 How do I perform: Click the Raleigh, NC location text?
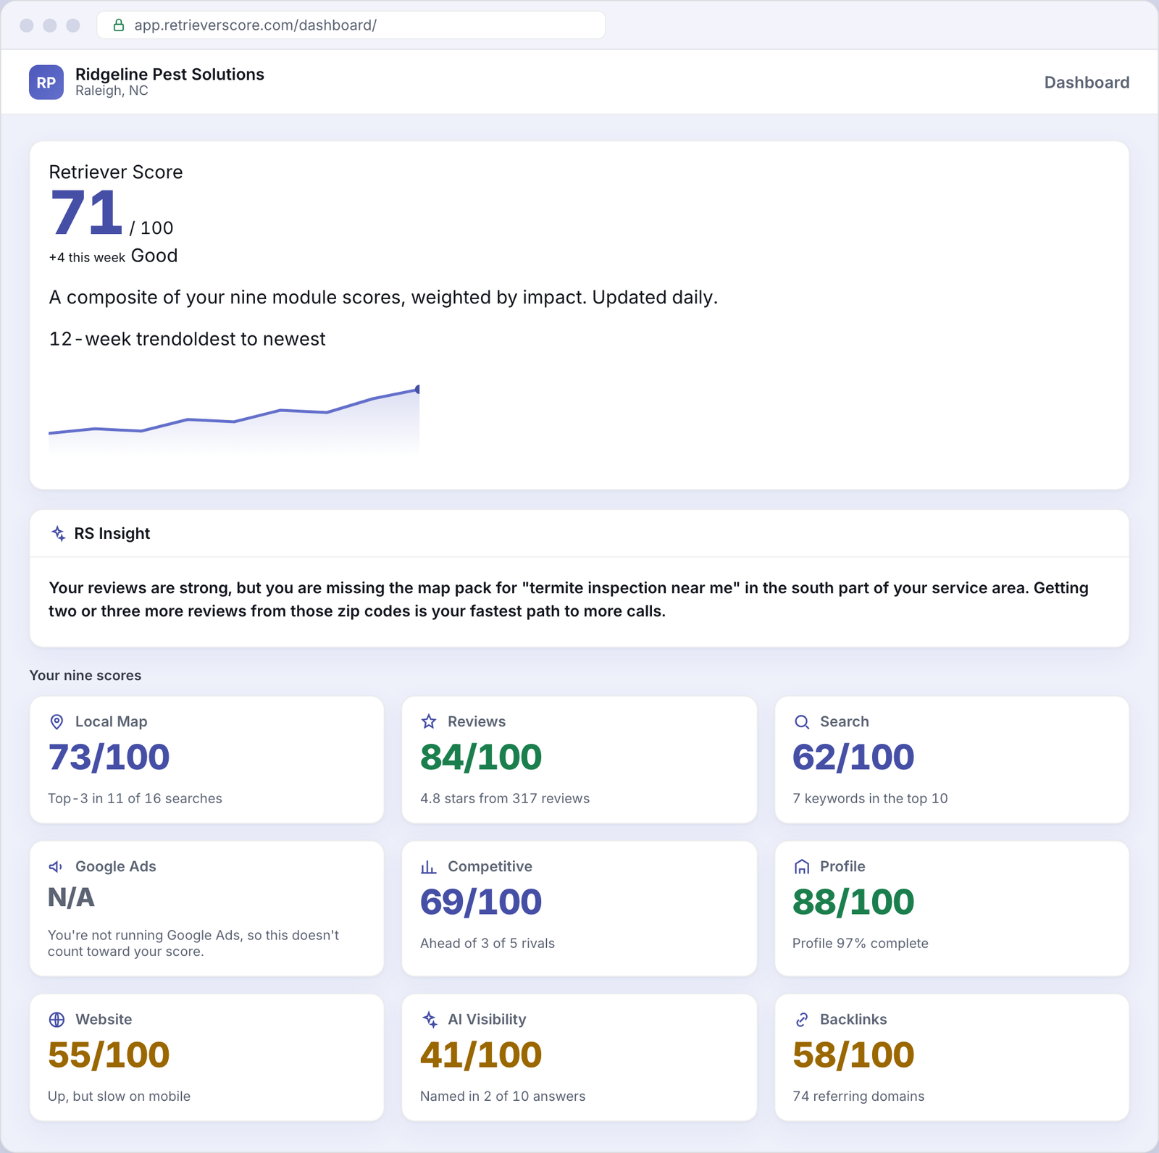click(112, 91)
